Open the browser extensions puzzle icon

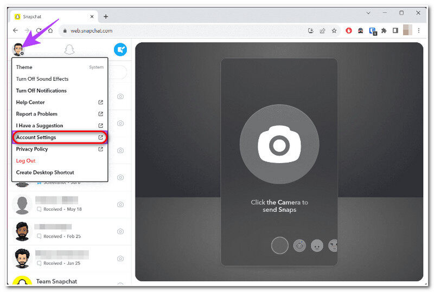click(384, 31)
